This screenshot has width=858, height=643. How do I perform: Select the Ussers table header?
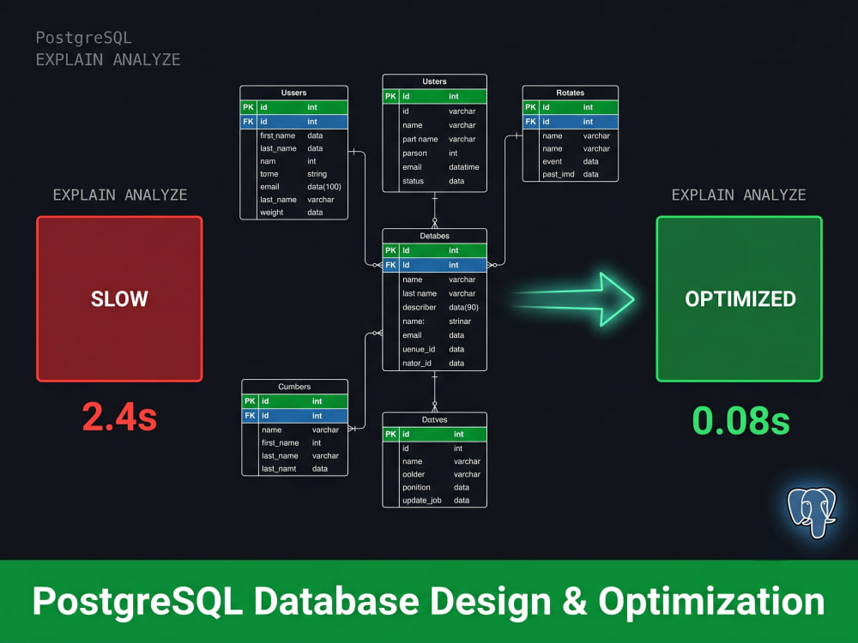293,93
